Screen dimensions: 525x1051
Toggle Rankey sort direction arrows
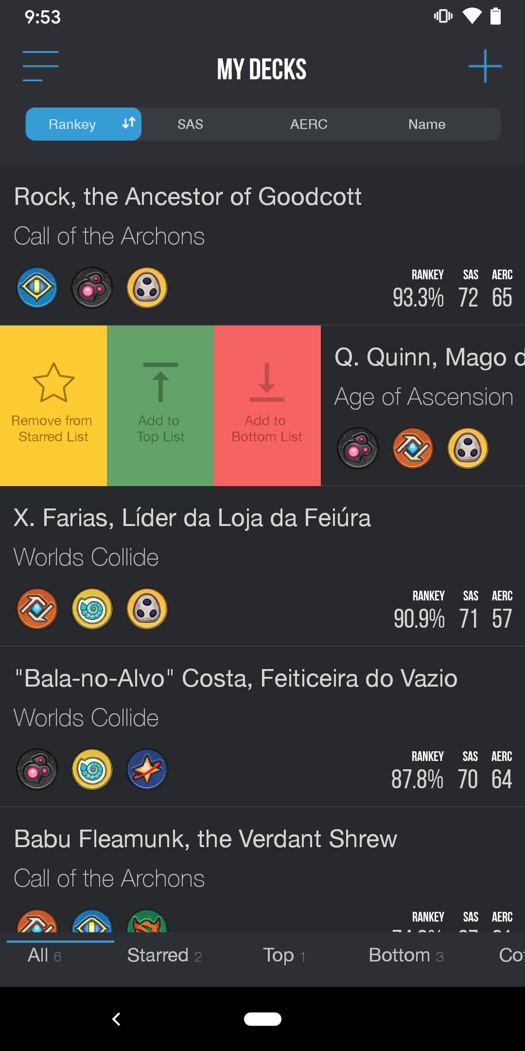128,124
